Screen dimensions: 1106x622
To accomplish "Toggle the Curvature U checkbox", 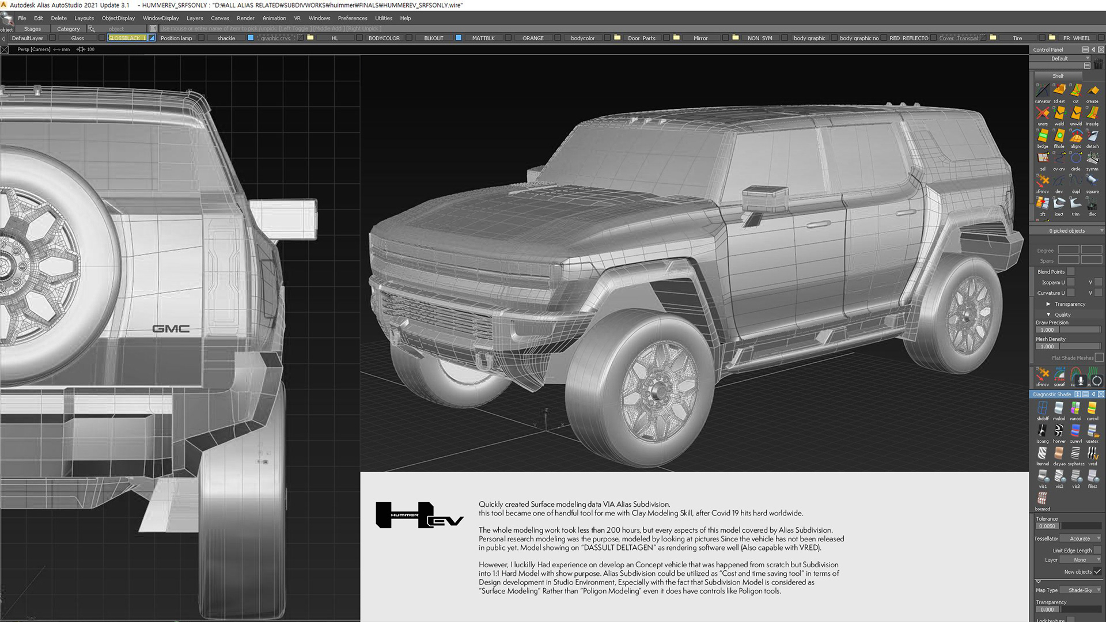I will tap(1071, 293).
